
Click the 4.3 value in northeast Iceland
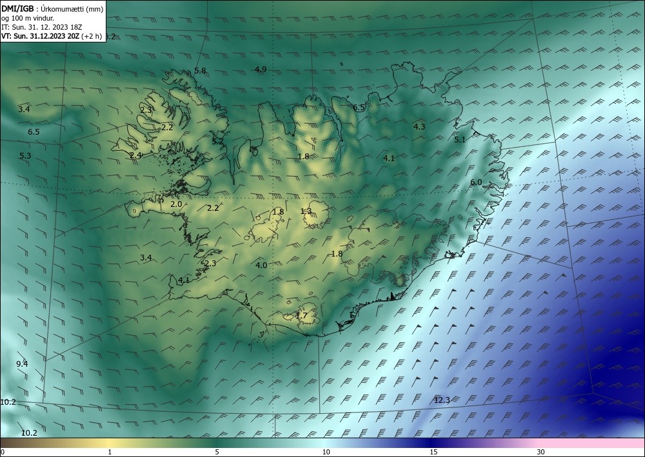(419, 126)
